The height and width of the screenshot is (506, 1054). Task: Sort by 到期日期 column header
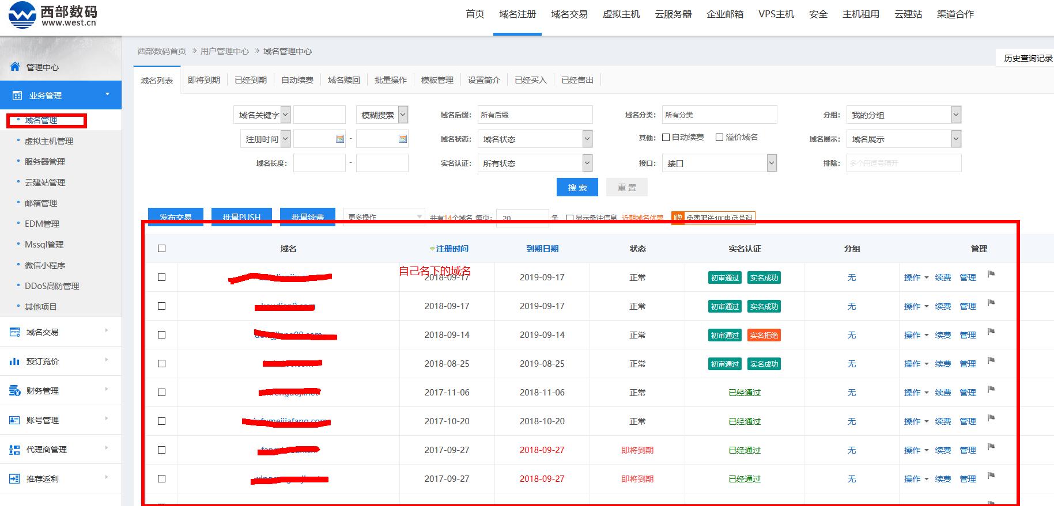tap(542, 249)
